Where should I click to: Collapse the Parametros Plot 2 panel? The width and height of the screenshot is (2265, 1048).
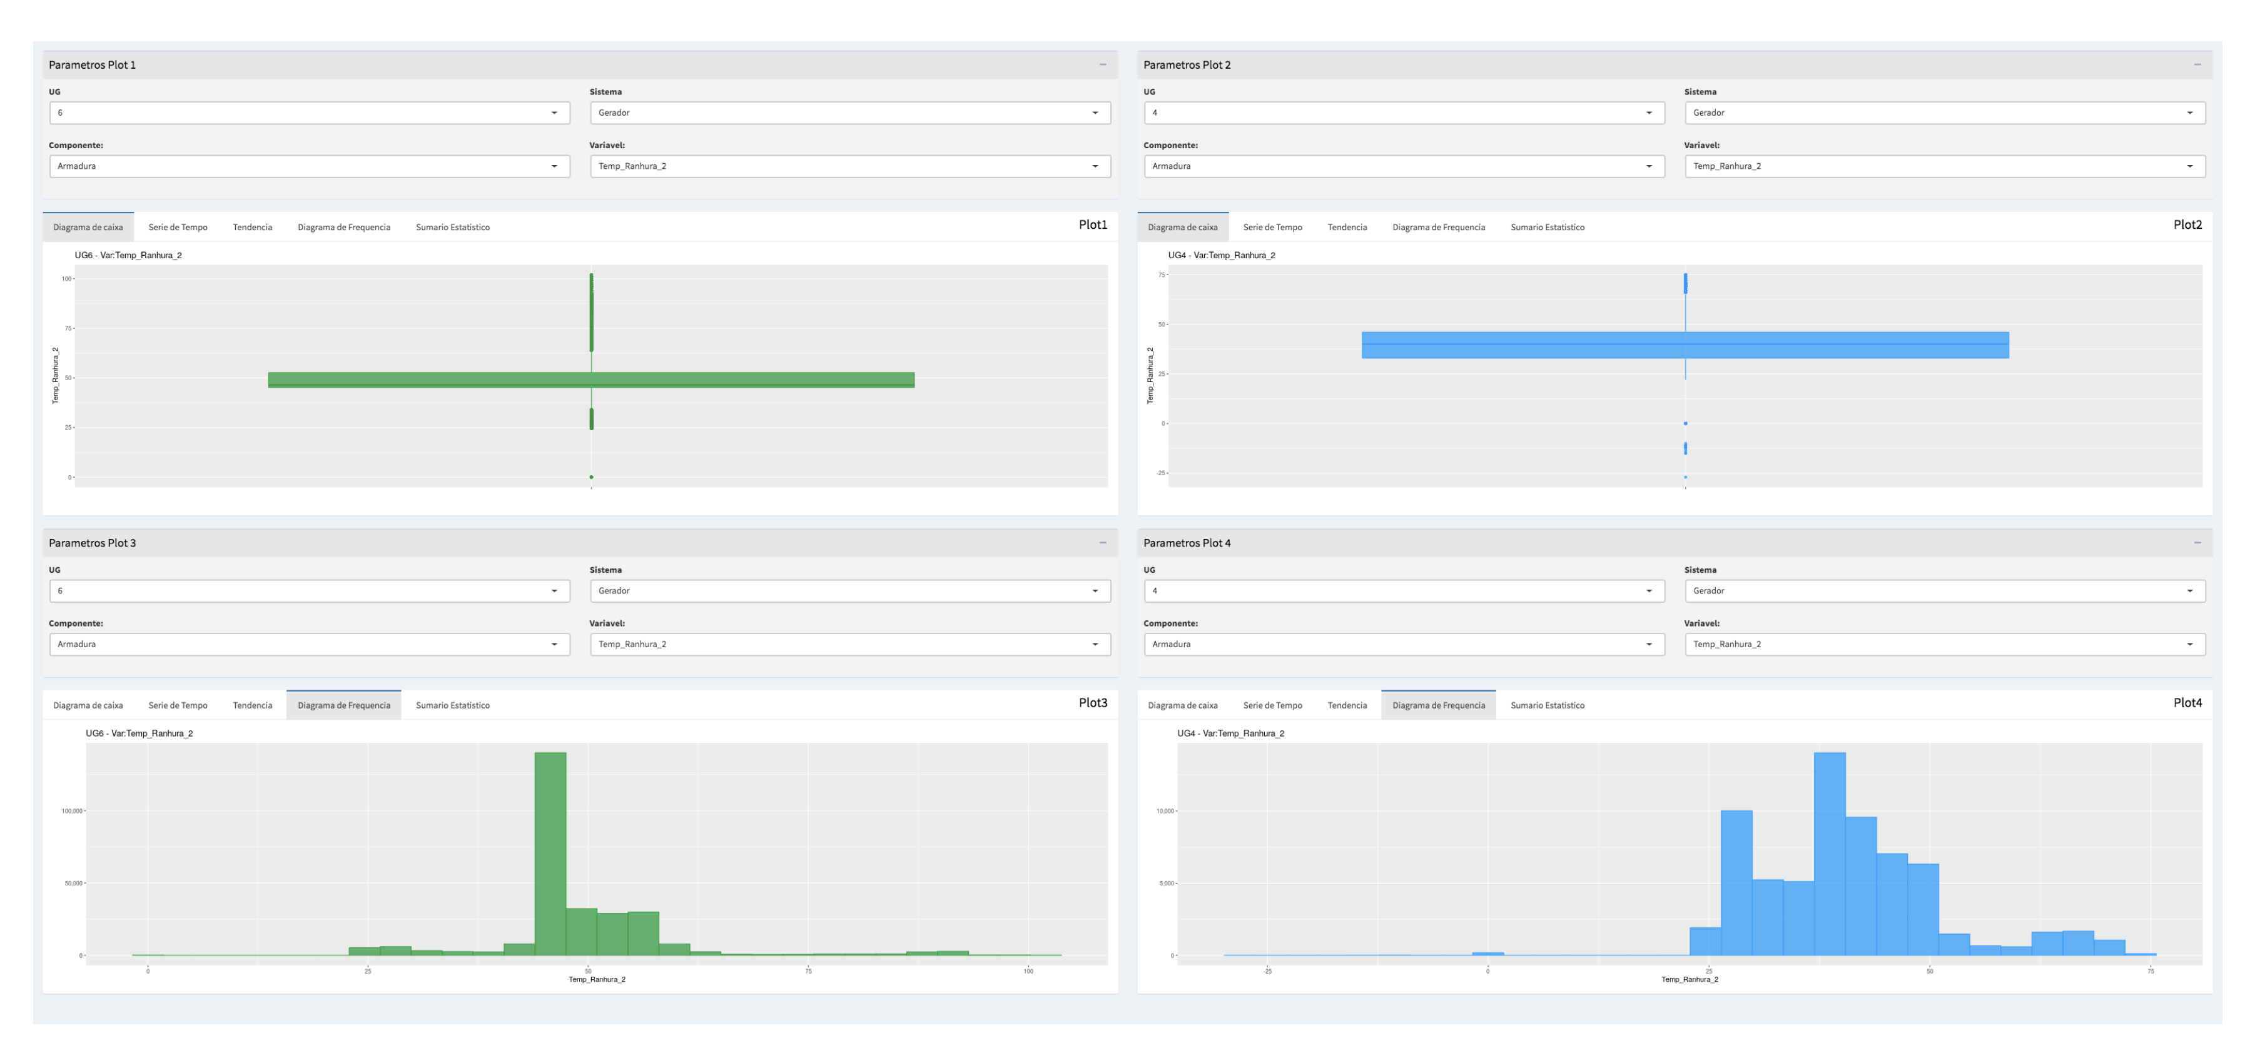(x=2197, y=64)
